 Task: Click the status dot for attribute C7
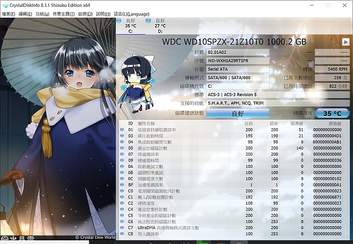coord(122,227)
